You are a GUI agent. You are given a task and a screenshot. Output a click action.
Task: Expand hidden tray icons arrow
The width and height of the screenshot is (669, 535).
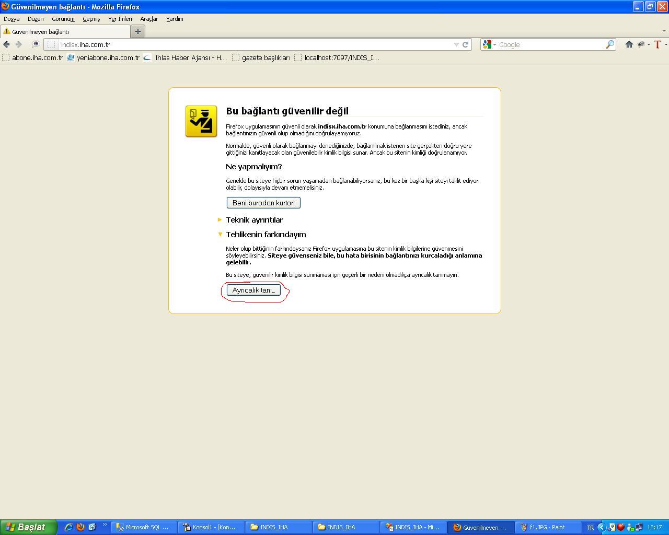click(601, 527)
